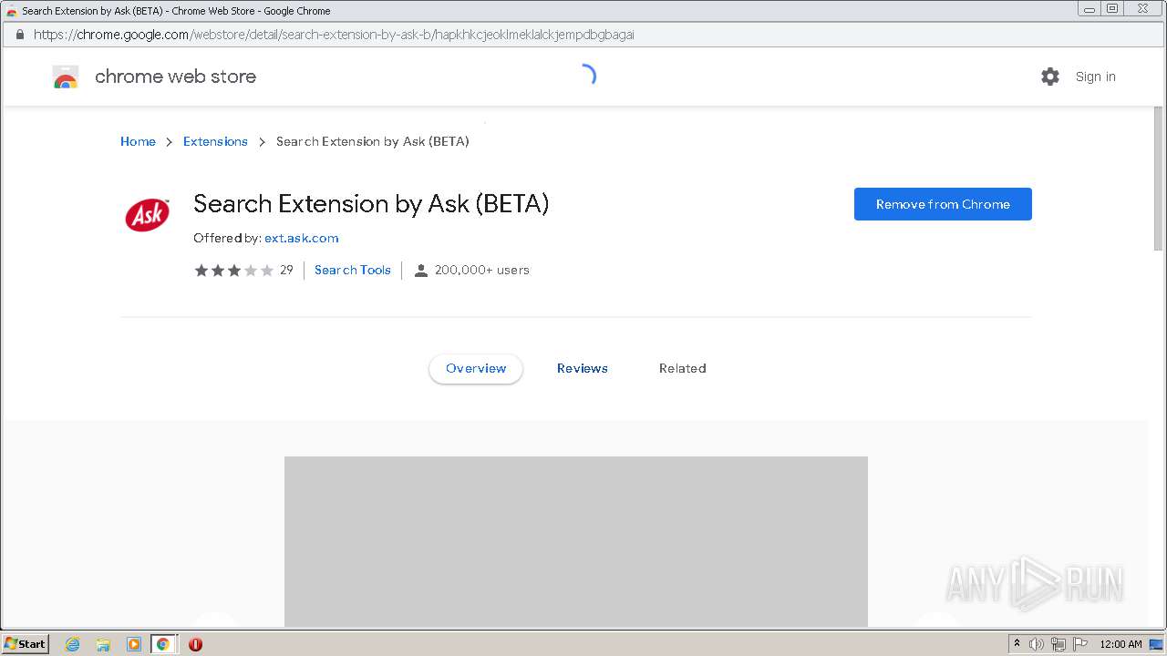The image size is (1167, 656).
Task: Select the Overview tab
Action: point(476,368)
